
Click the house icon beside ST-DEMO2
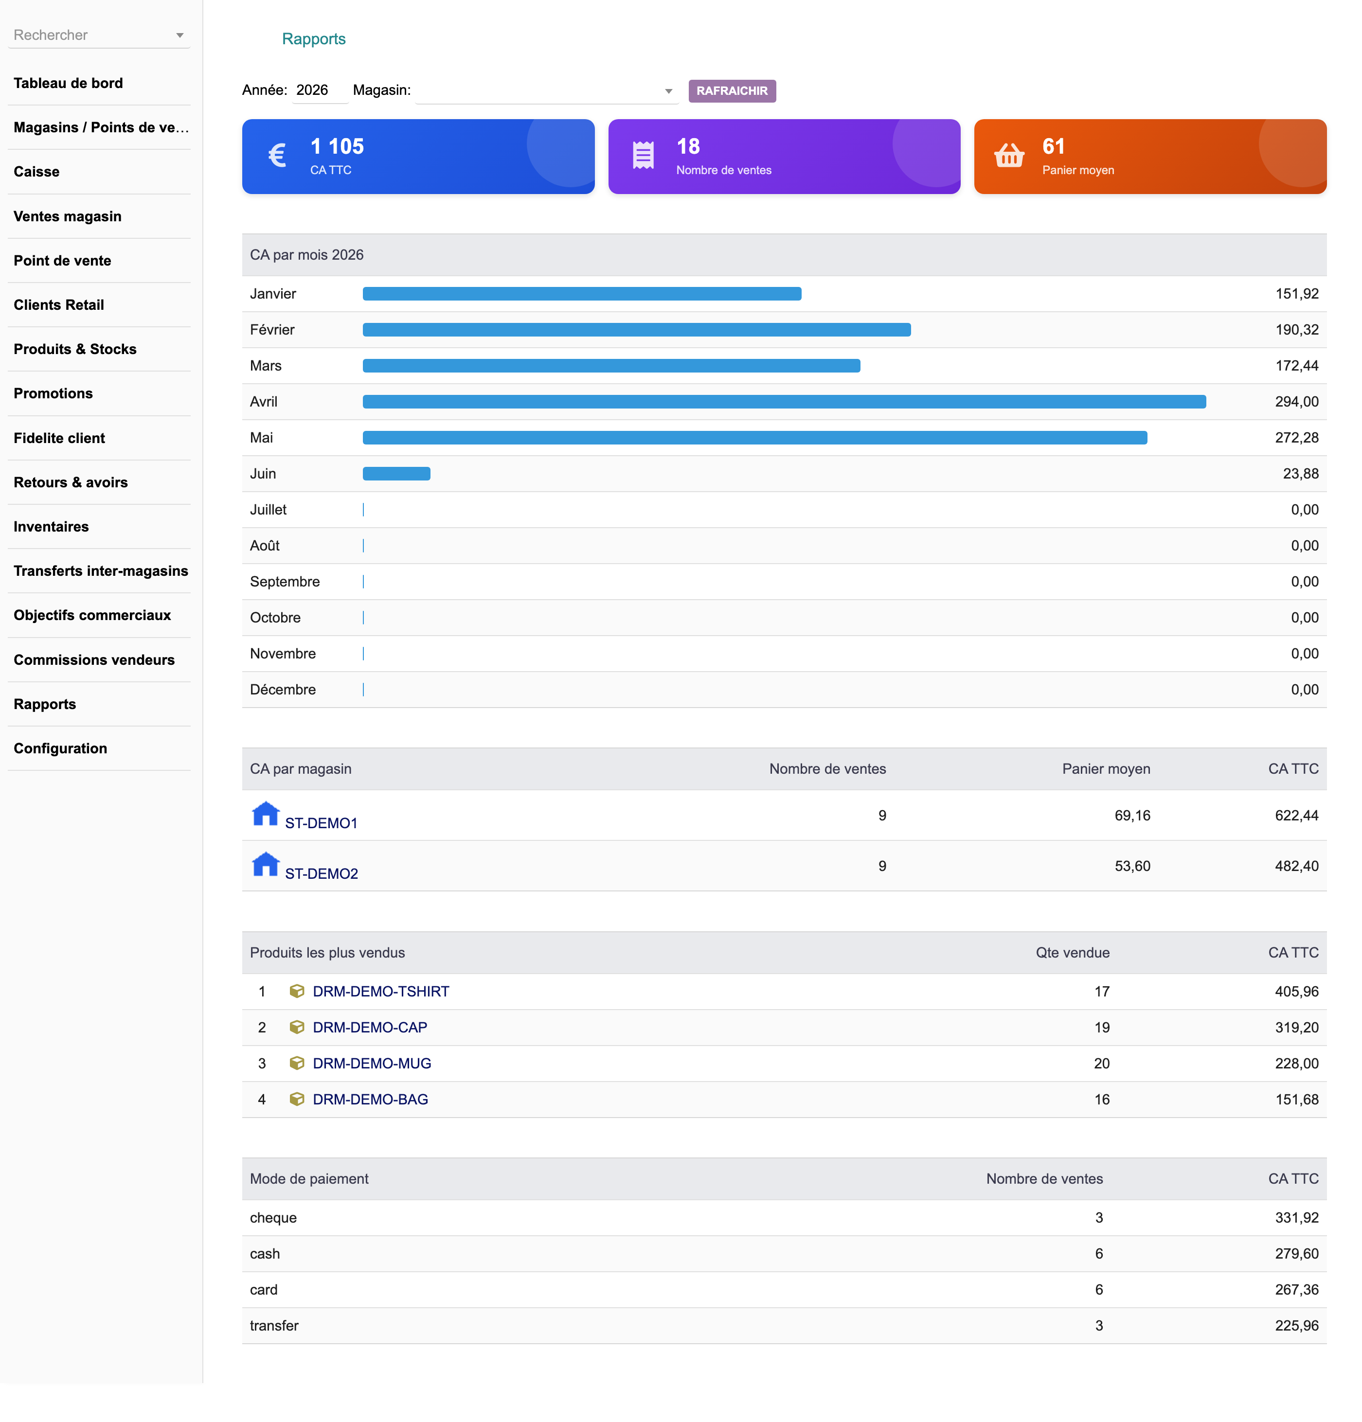(265, 864)
